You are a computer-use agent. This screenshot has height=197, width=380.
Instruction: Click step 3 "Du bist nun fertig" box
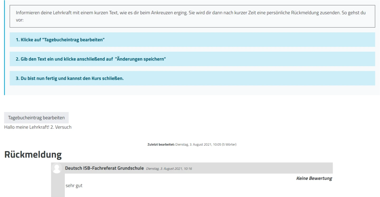click(192, 78)
